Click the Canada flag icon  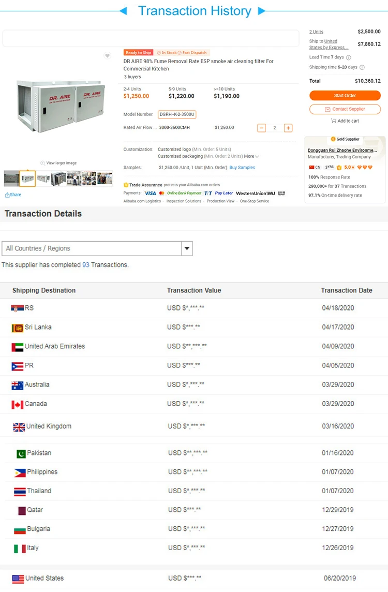pyautogui.click(x=18, y=405)
